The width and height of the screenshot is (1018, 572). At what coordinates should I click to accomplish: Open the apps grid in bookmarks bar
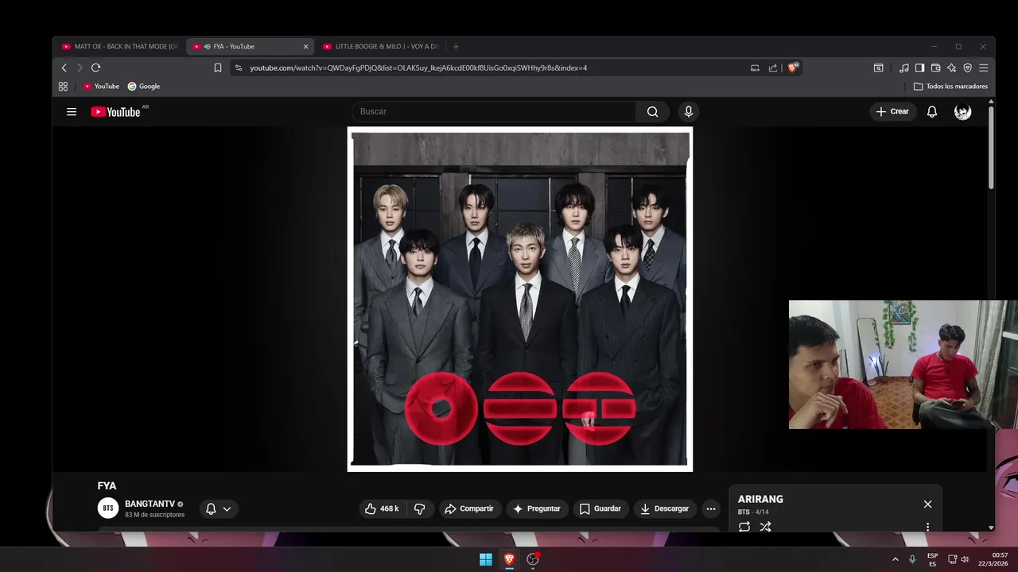click(x=64, y=87)
